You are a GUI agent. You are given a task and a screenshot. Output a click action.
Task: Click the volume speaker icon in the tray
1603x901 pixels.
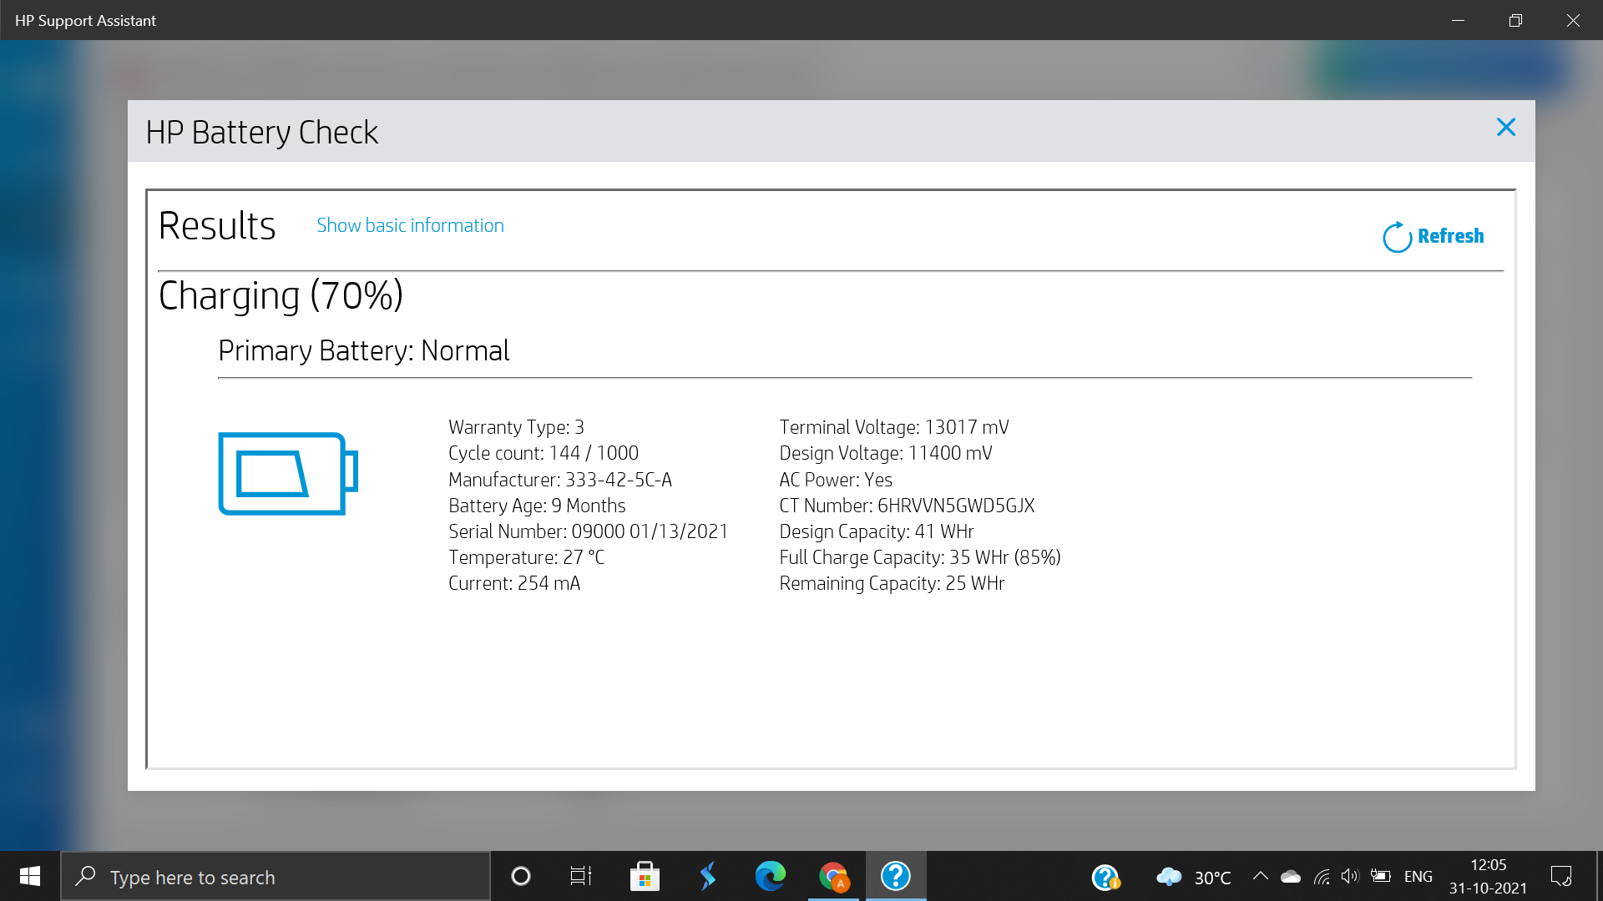click(1350, 877)
